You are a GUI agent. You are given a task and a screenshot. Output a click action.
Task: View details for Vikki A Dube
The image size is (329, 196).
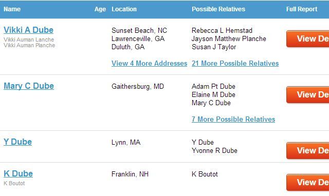click(x=307, y=39)
